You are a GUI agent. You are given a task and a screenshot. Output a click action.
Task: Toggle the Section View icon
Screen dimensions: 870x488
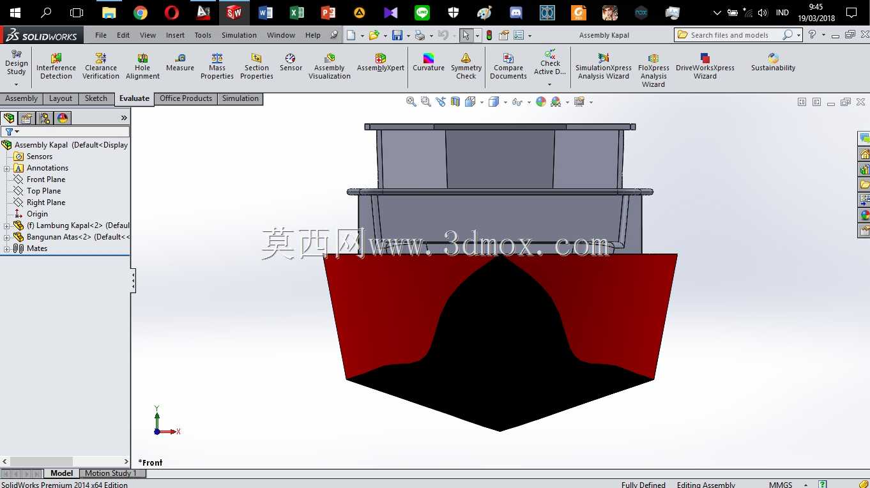455,102
